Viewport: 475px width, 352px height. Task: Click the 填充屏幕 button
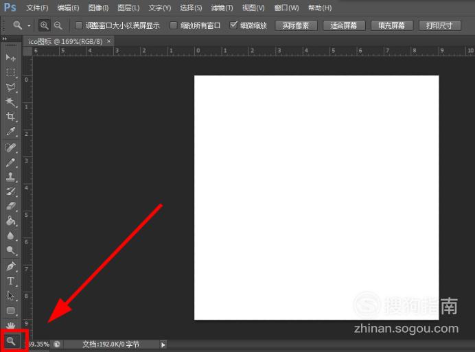point(392,25)
